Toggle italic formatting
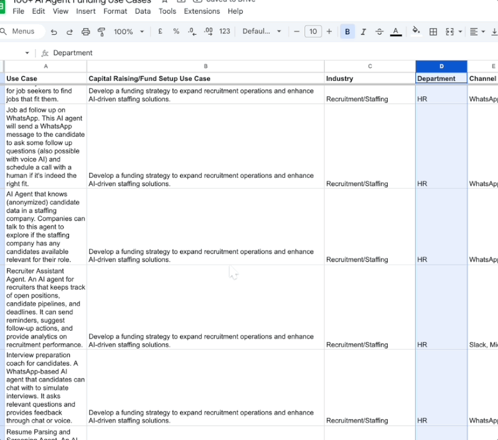 [x=363, y=32]
